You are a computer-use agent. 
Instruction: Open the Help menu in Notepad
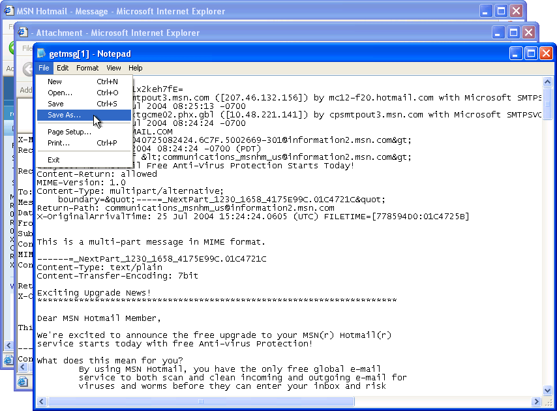(x=135, y=68)
